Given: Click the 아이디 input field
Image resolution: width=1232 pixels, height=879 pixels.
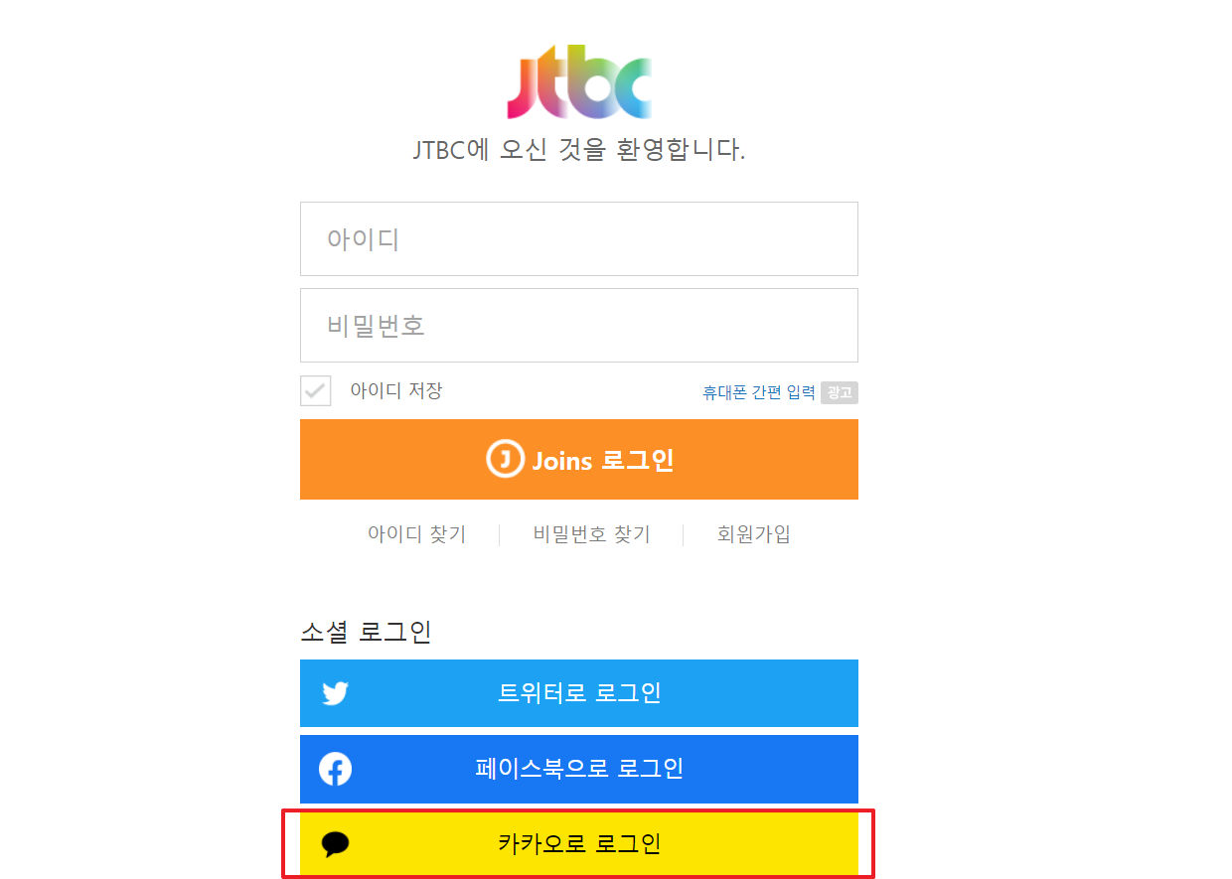Looking at the screenshot, I should tap(579, 238).
